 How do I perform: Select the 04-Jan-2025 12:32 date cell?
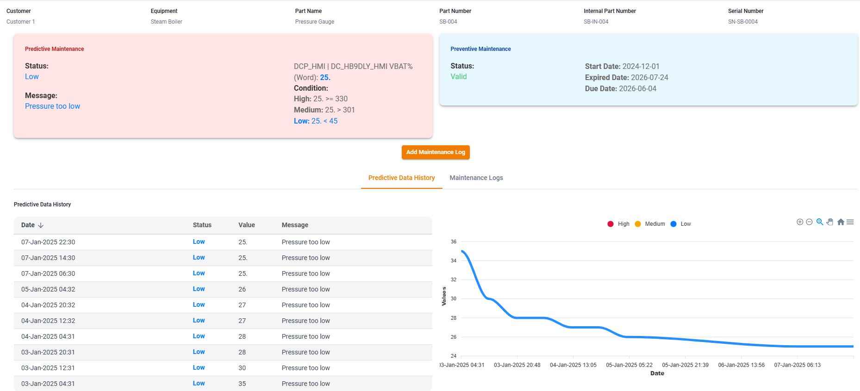click(x=48, y=321)
